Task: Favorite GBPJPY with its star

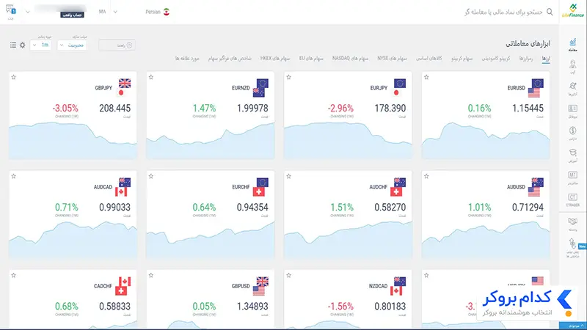Action: pos(13,77)
